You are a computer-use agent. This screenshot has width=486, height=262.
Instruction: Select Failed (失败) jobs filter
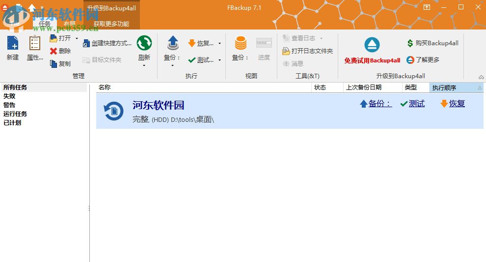tap(9, 96)
